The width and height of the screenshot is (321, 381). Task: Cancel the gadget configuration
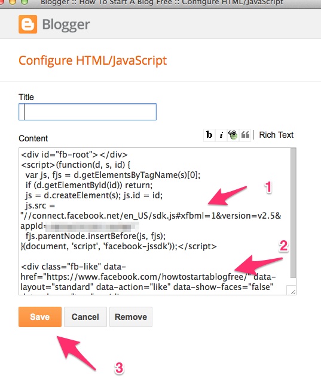pos(85,317)
